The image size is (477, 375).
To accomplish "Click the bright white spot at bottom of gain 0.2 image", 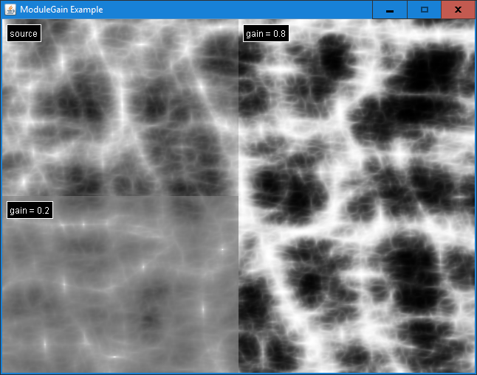I will (114, 357).
